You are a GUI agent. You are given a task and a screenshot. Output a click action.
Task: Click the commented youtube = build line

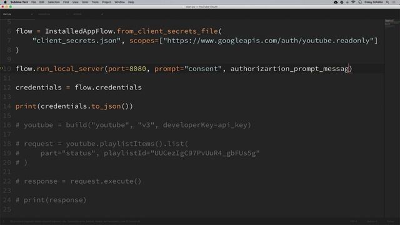pyautogui.click(x=133, y=125)
